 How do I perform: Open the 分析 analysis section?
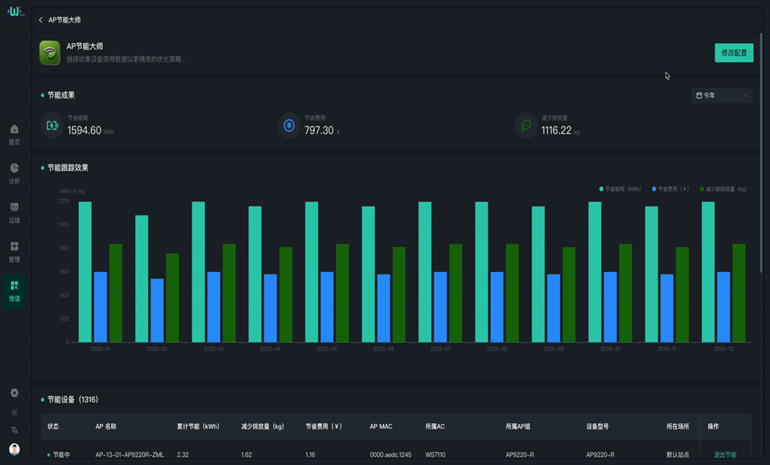tap(14, 172)
